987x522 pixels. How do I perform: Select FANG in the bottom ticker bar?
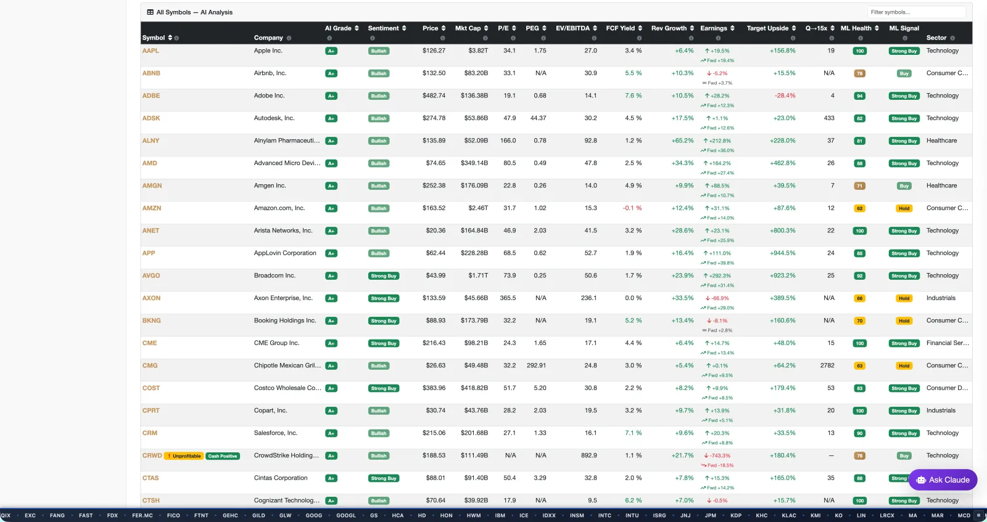point(57,515)
